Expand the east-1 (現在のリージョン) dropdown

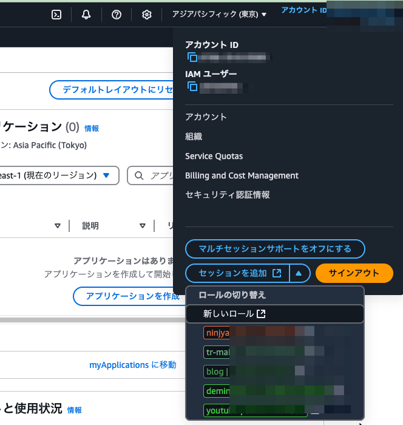coord(59,175)
